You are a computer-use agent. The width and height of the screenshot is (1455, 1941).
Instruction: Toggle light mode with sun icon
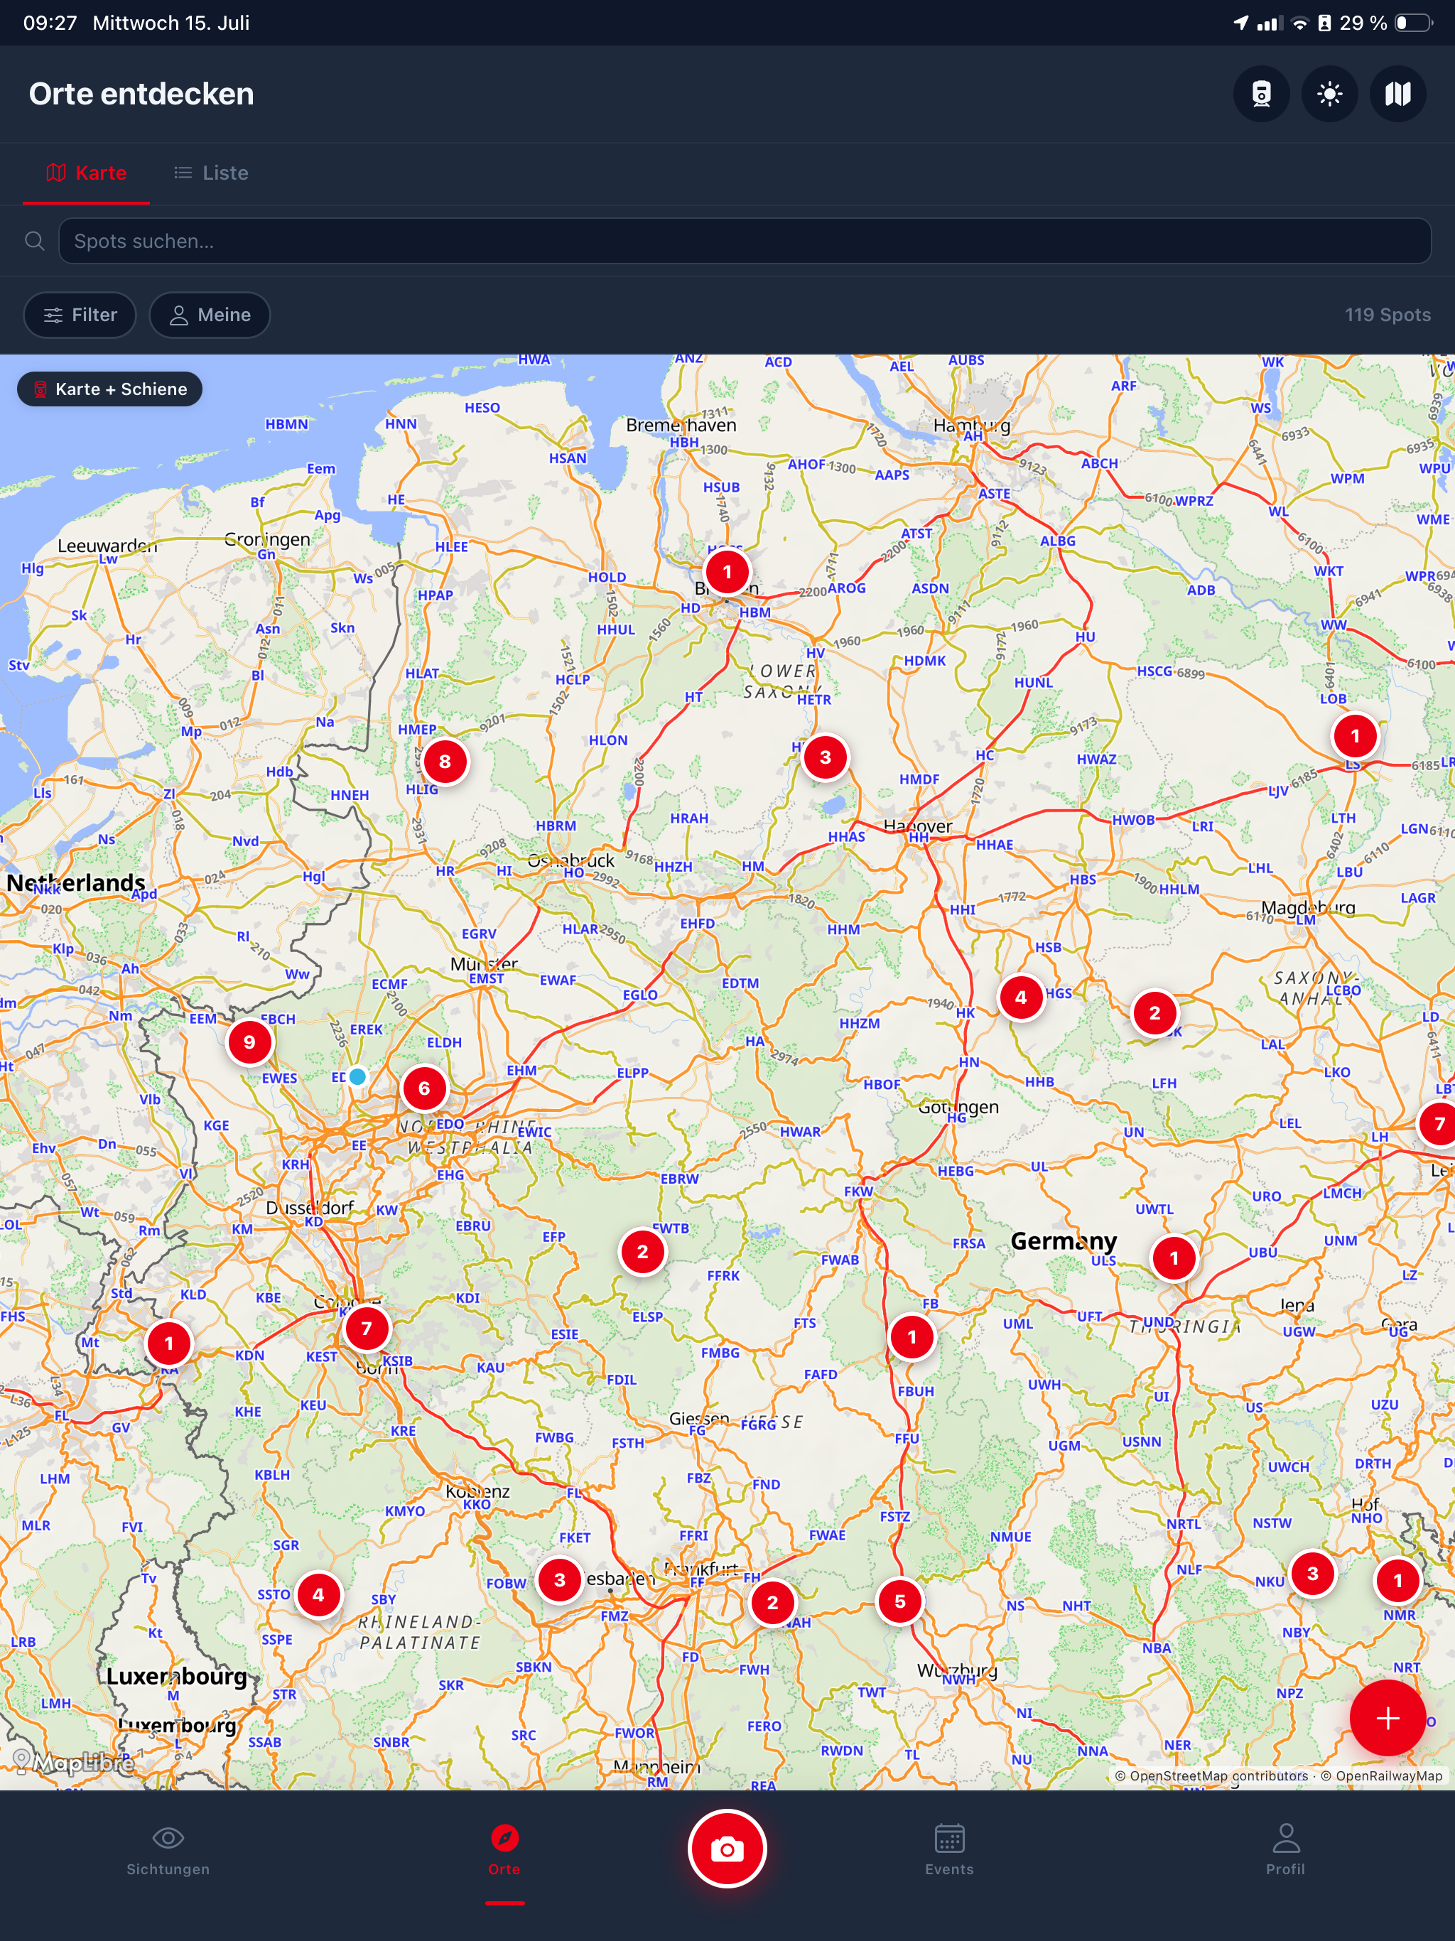point(1329,94)
